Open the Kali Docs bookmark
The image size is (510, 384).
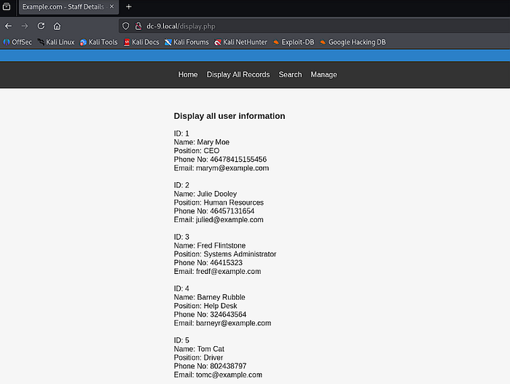click(x=141, y=42)
